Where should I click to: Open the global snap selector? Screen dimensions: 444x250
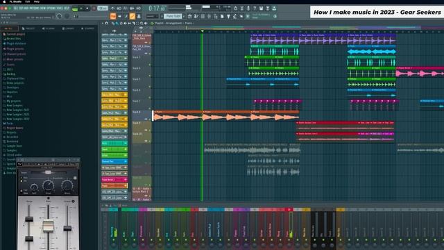tap(152, 17)
